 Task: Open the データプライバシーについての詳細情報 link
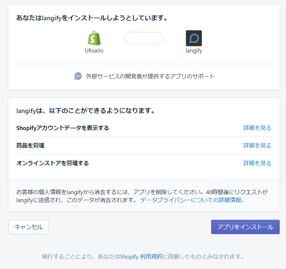pyautogui.click(x=192, y=200)
